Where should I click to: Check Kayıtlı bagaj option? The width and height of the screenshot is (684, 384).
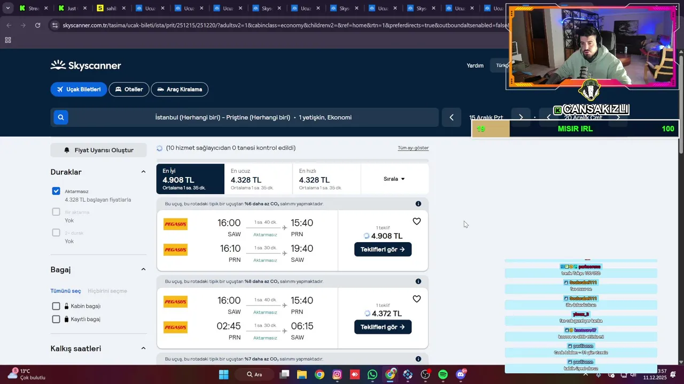56,319
